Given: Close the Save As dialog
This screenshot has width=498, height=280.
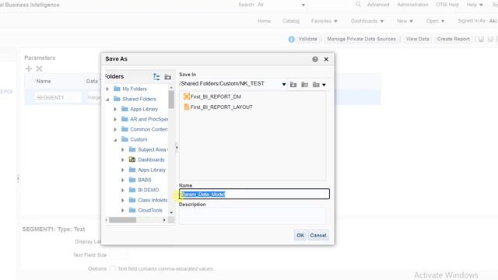Looking at the screenshot, I should (x=326, y=59).
